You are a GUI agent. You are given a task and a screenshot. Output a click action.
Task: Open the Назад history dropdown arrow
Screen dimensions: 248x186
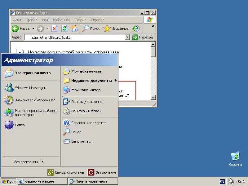click(33, 29)
